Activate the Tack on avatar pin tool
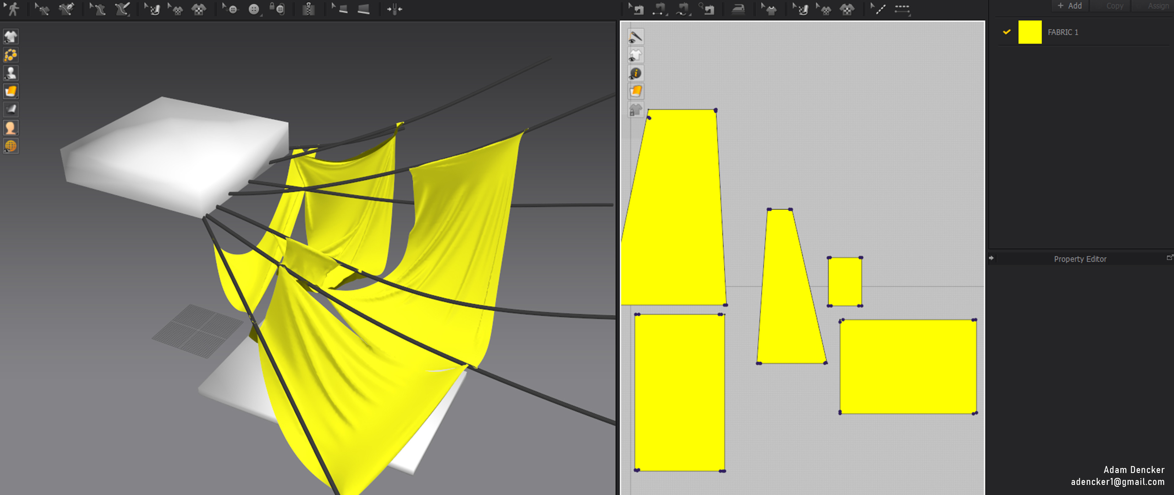The image size is (1174, 495). point(394,9)
